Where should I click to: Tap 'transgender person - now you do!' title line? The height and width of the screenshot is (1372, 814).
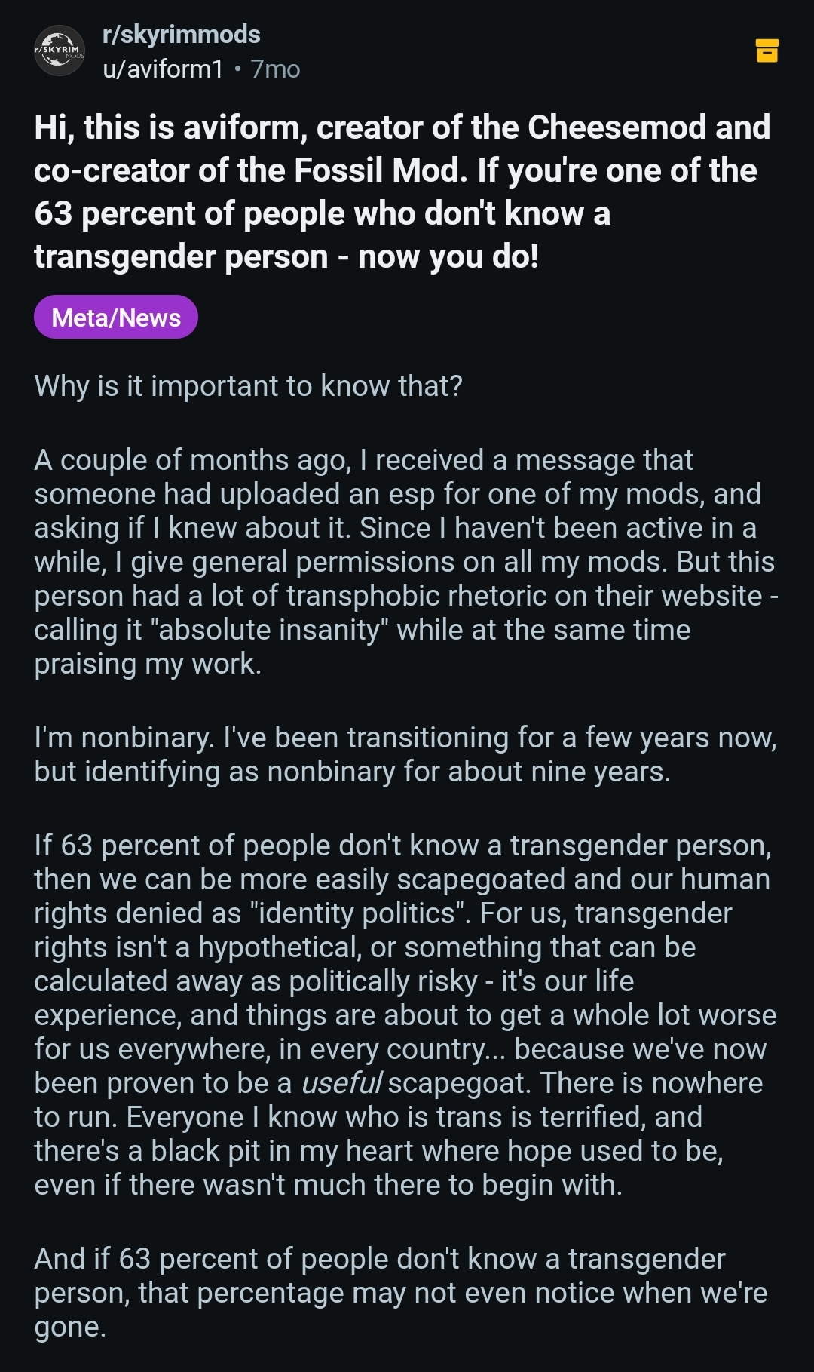pyautogui.click(x=286, y=256)
